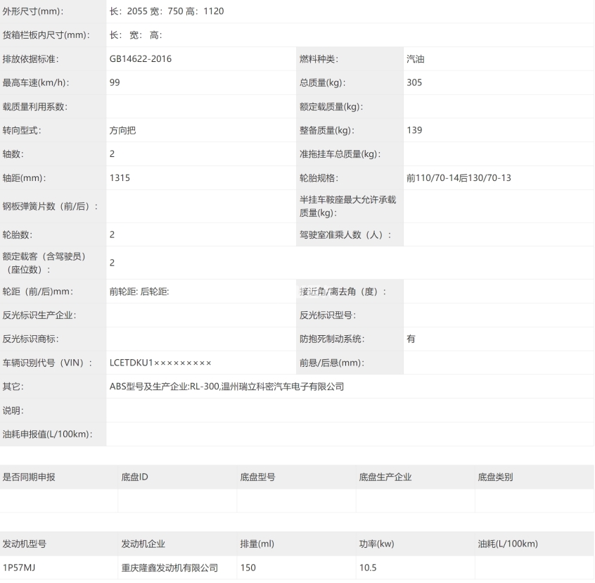Select the max speed value 99
This screenshot has height=583, width=595.
pos(115,82)
